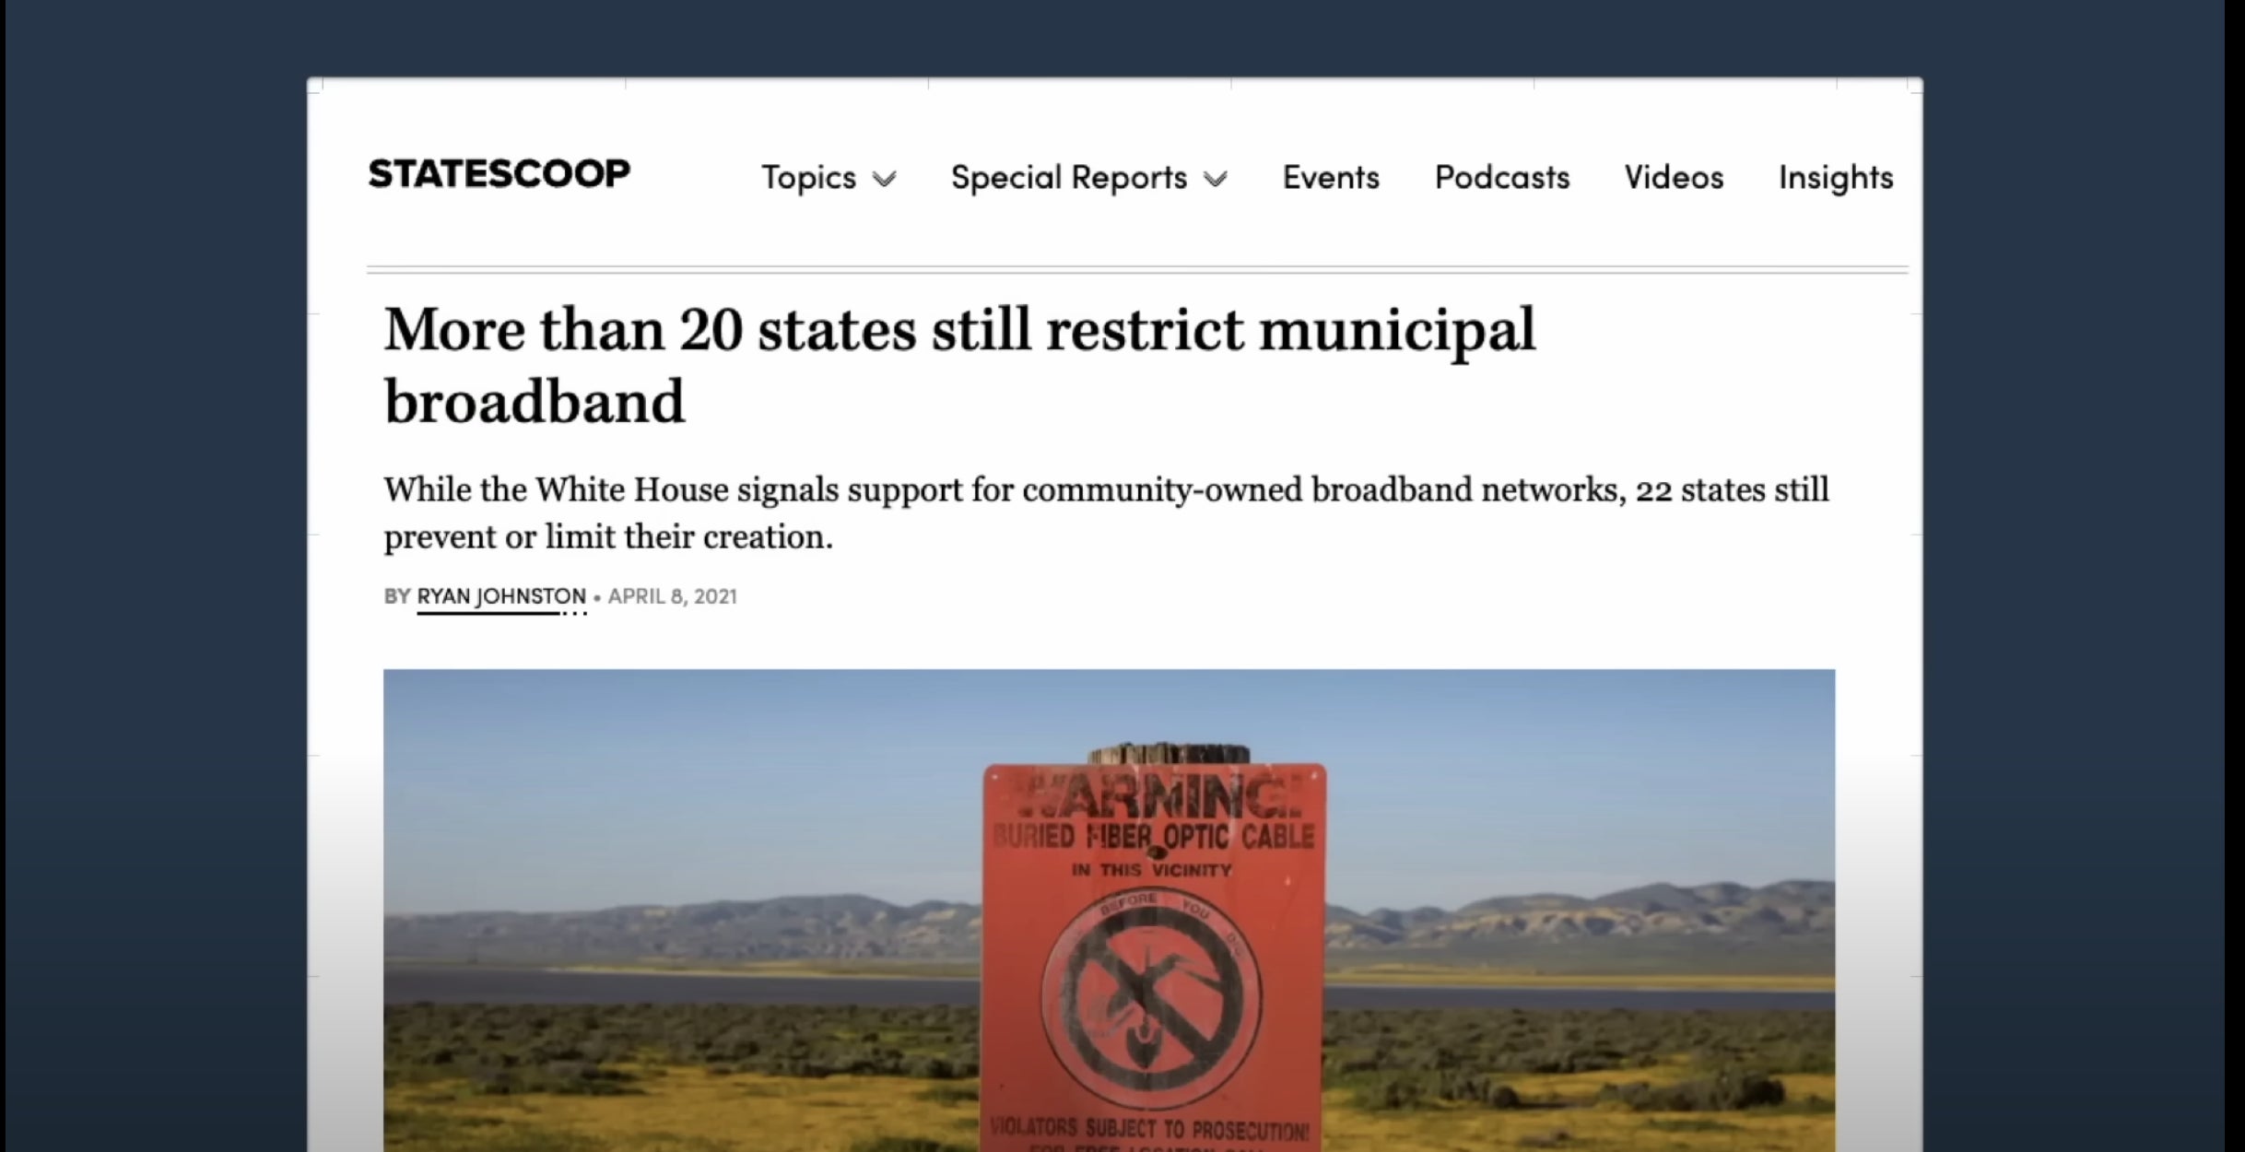
Task: Click the no-digging circle symbol on sign
Action: pyautogui.click(x=1151, y=999)
